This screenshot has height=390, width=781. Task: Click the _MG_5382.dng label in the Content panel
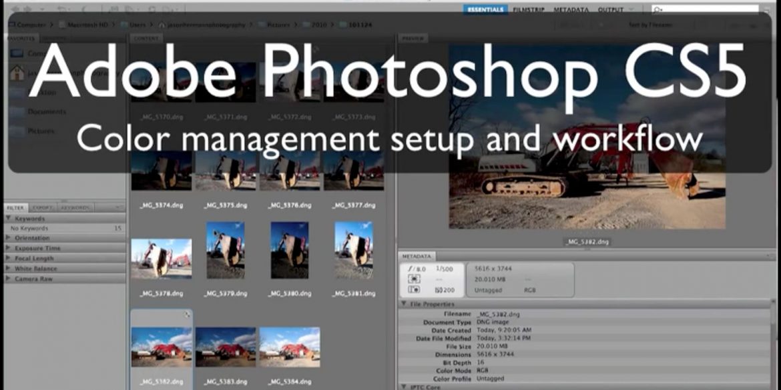click(x=162, y=381)
